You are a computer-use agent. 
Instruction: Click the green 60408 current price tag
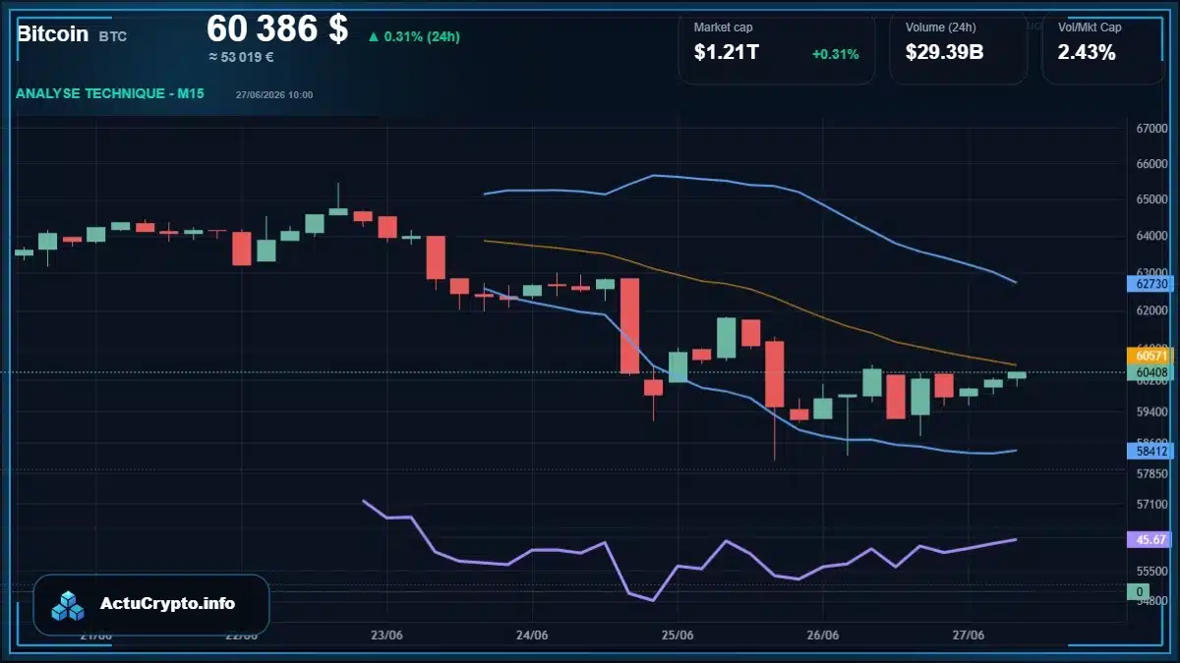pyautogui.click(x=1150, y=372)
